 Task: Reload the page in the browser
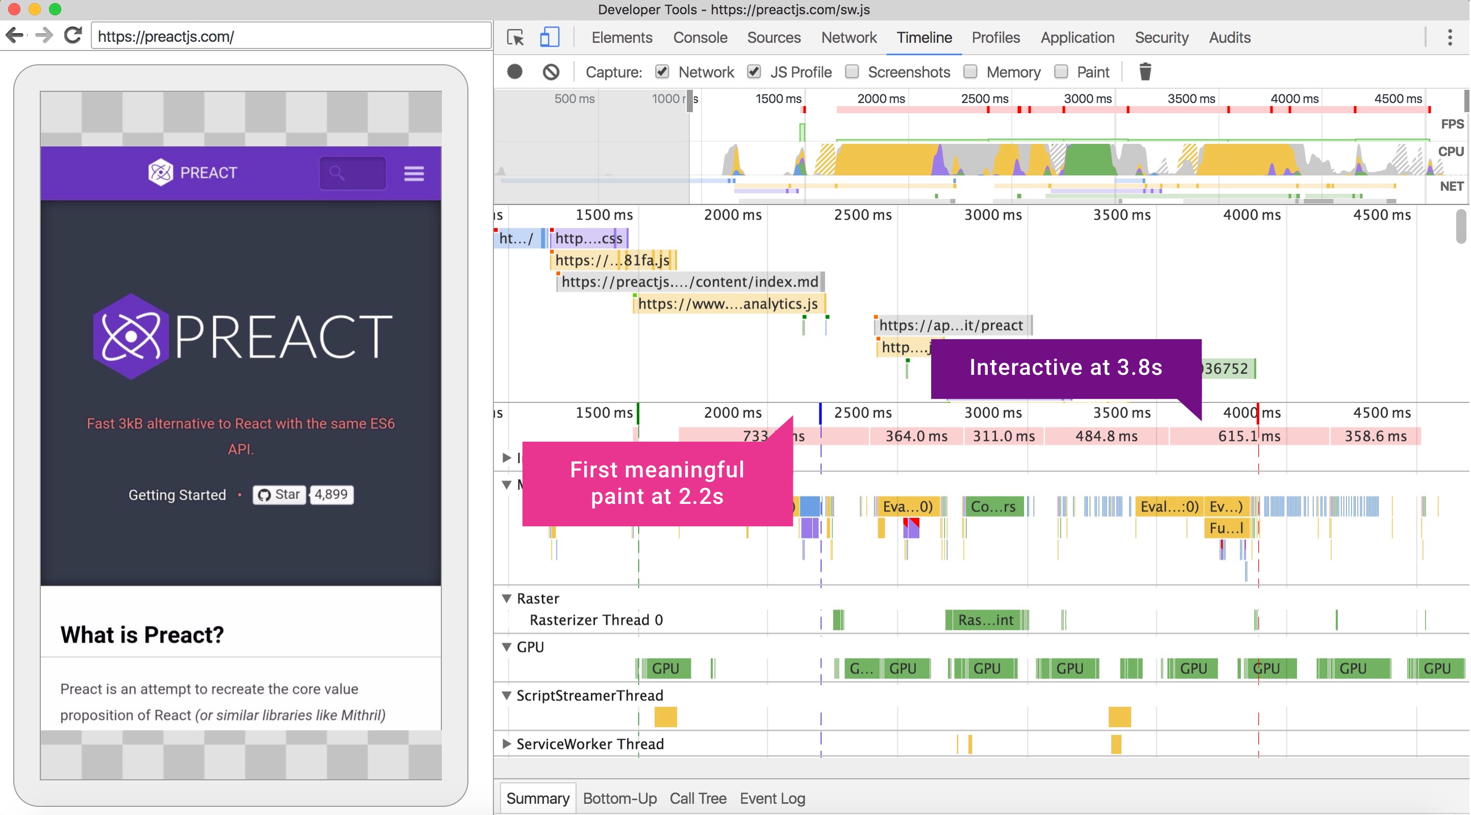(72, 35)
